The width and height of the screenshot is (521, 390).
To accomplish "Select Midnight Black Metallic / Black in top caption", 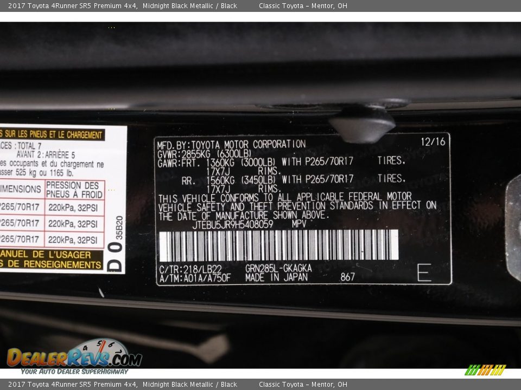I will click(x=190, y=5).
